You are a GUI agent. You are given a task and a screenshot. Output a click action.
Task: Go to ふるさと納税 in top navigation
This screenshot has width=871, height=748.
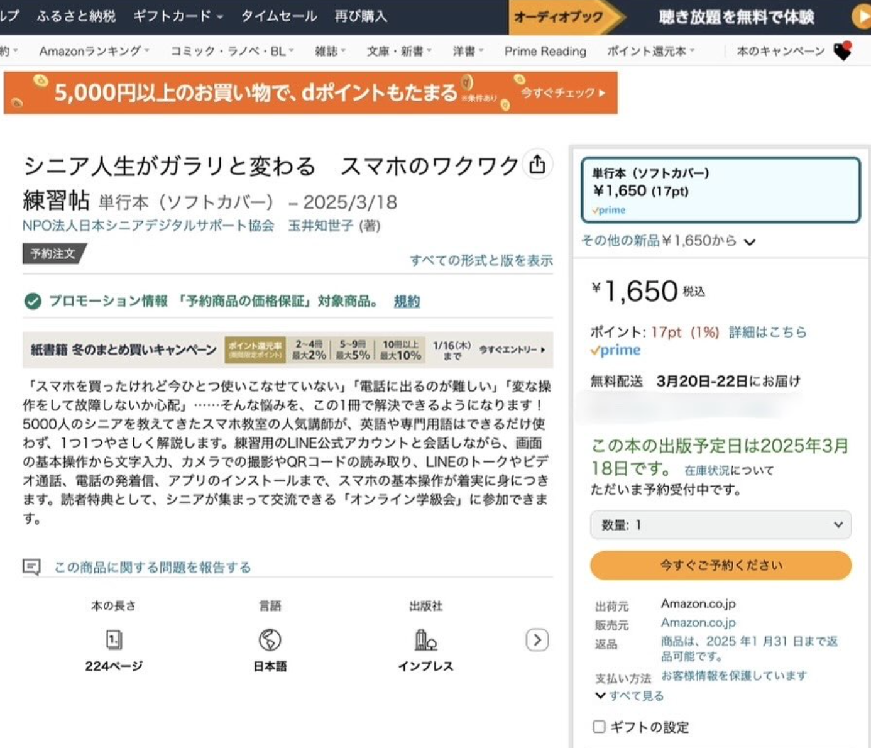(x=76, y=16)
